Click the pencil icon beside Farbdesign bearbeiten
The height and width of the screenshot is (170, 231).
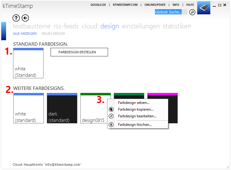click(x=111, y=116)
